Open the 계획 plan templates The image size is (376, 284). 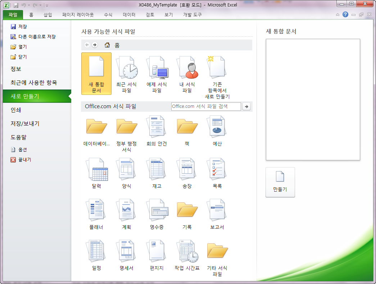tap(127, 214)
